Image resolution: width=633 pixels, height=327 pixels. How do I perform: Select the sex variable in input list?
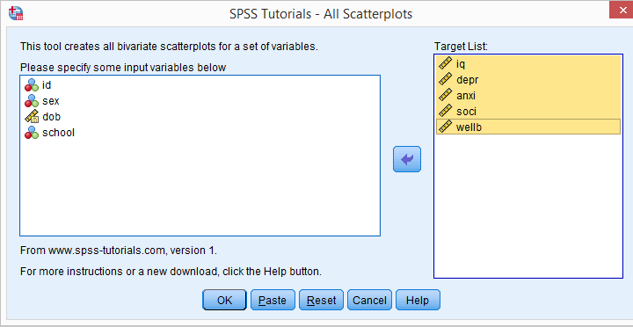click(200, 101)
